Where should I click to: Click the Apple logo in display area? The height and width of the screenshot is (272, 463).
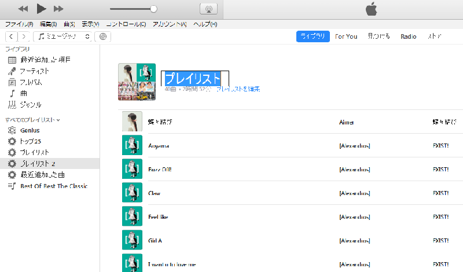pyautogui.click(x=371, y=9)
